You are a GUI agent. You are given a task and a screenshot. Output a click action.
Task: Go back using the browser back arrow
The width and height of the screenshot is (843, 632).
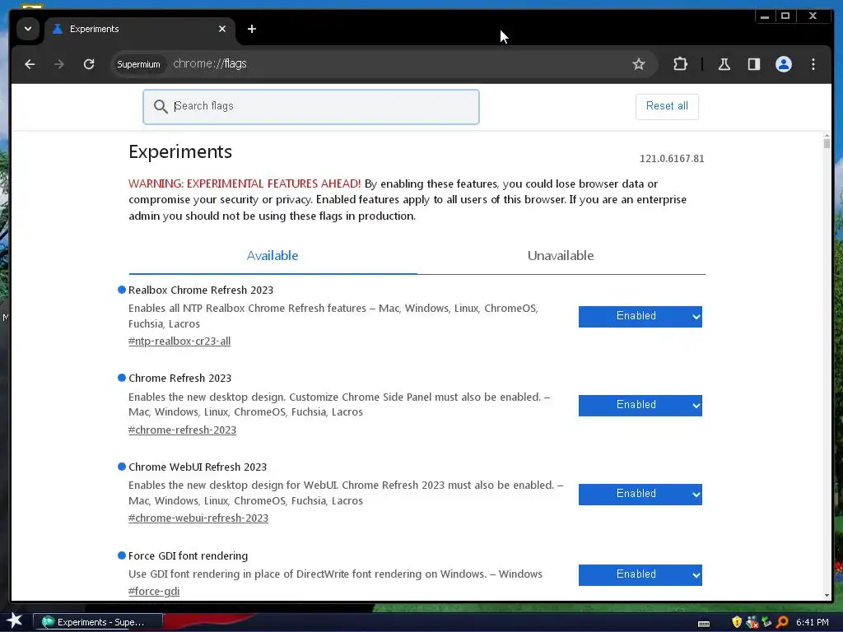click(30, 64)
